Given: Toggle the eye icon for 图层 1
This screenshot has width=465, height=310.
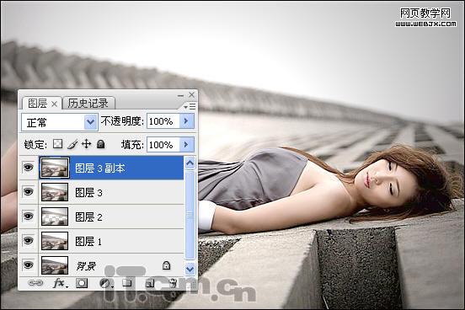Looking at the screenshot, I should [x=28, y=241].
